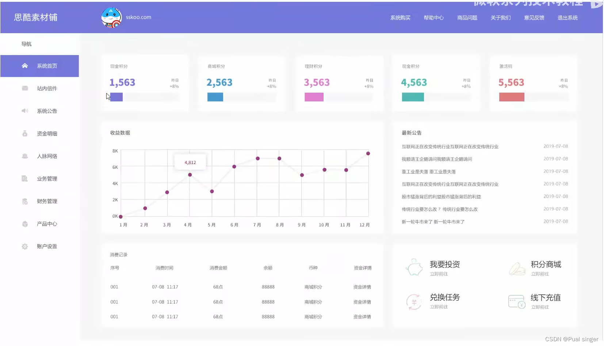This screenshot has height=346, width=604.
Task: Click the 7月 data point on the chart
Action: (x=258, y=159)
